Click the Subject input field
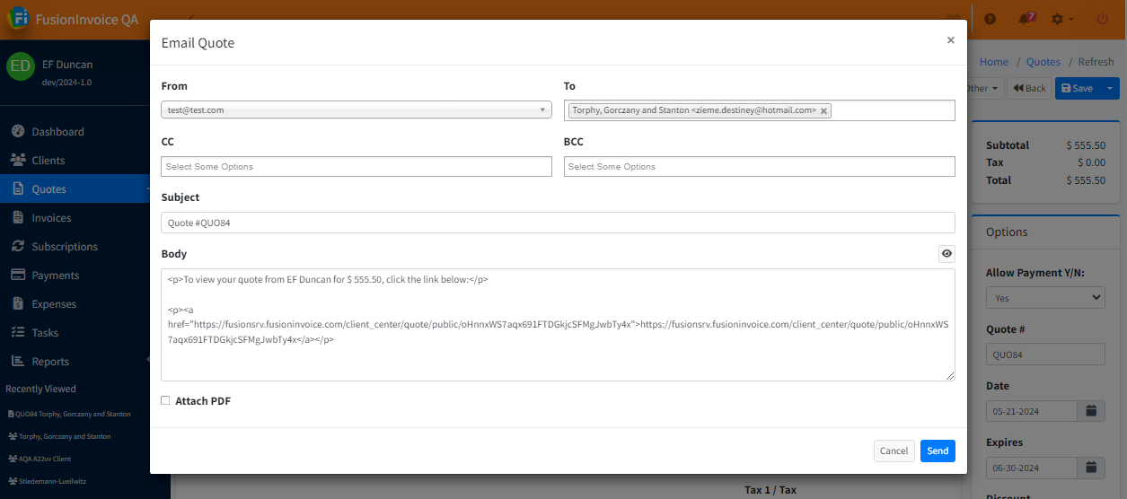Viewport: 1127px width, 499px height. tap(558, 223)
